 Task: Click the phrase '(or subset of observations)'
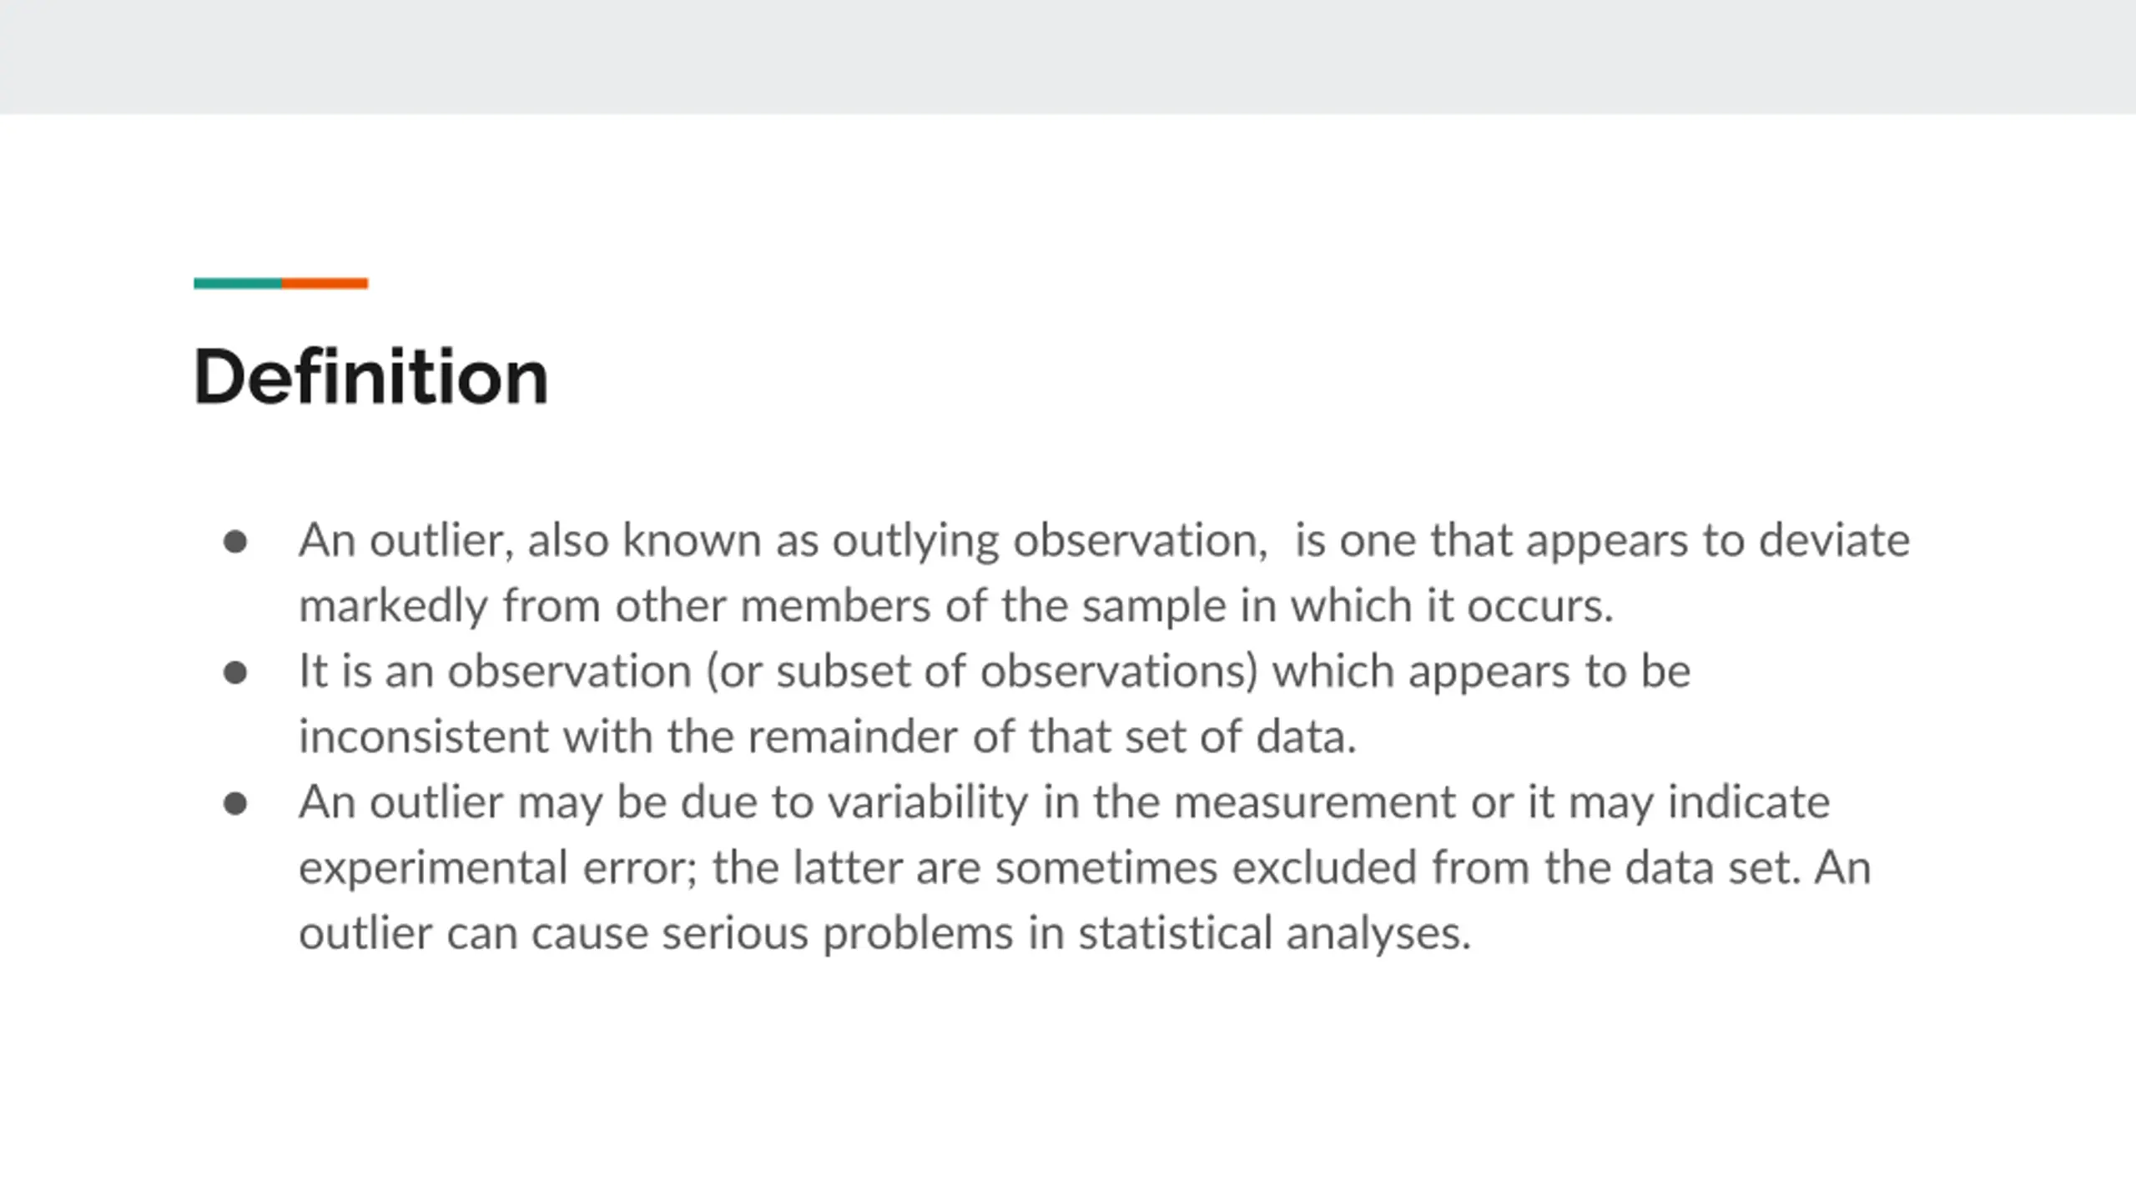[x=981, y=671]
